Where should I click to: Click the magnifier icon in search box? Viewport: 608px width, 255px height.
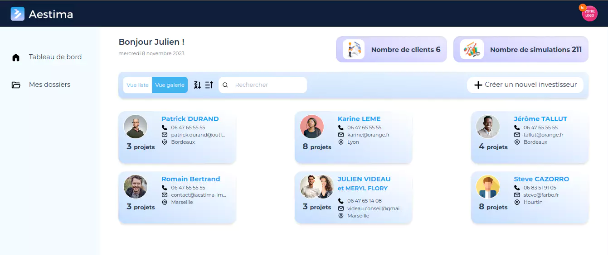[225, 85]
